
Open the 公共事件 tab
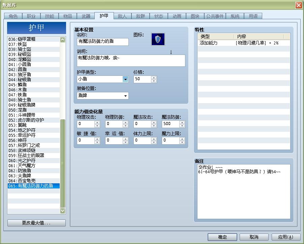point(215,16)
